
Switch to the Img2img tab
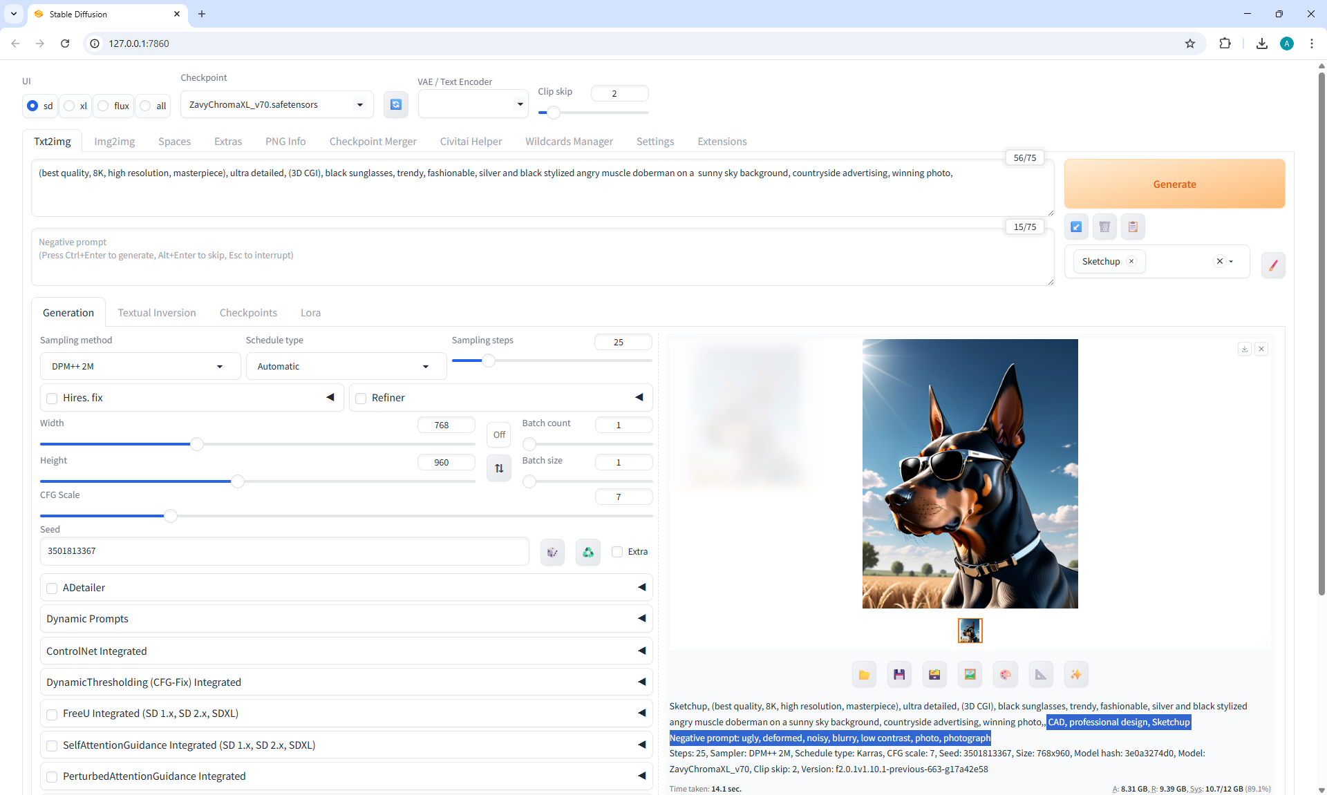point(114,142)
